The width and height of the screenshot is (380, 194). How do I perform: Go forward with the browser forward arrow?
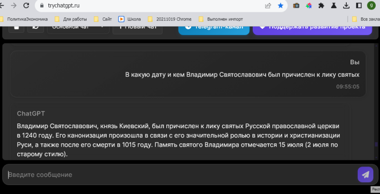pyautogui.click(x=14, y=5)
